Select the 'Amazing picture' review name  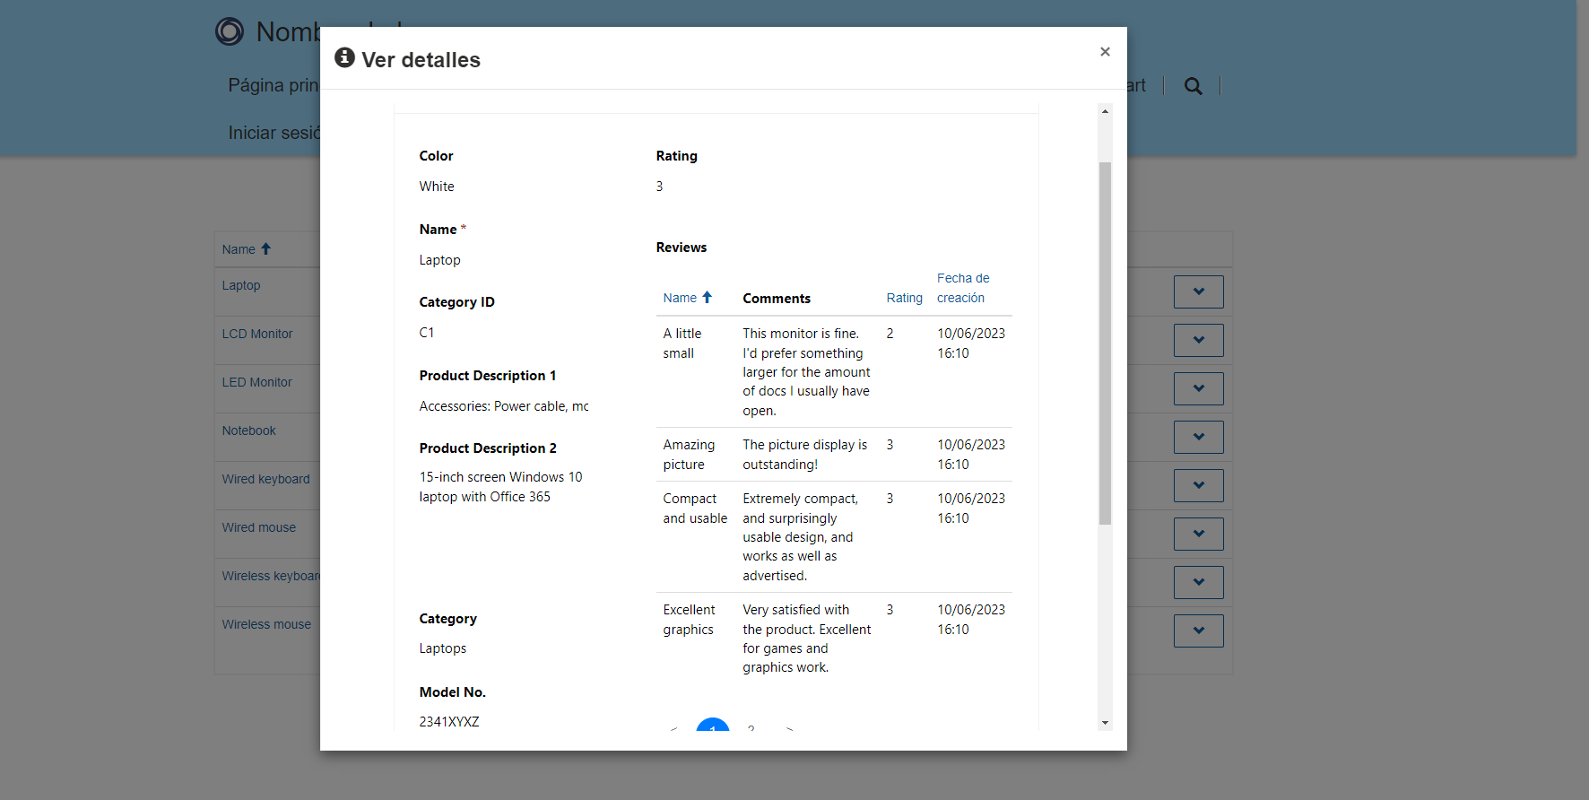coord(689,455)
